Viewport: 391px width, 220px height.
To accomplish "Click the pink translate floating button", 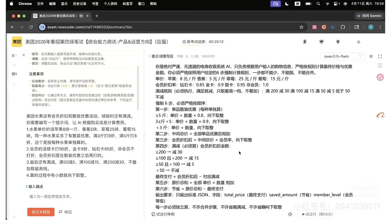I will [x=380, y=77].
